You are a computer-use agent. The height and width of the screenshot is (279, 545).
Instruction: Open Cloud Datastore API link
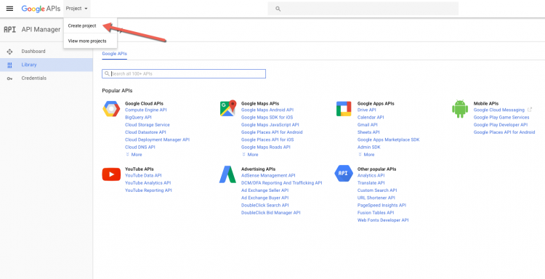pos(145,132)
